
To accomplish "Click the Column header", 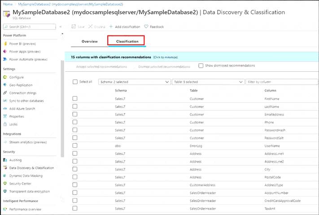I will (x=270, y=90).
